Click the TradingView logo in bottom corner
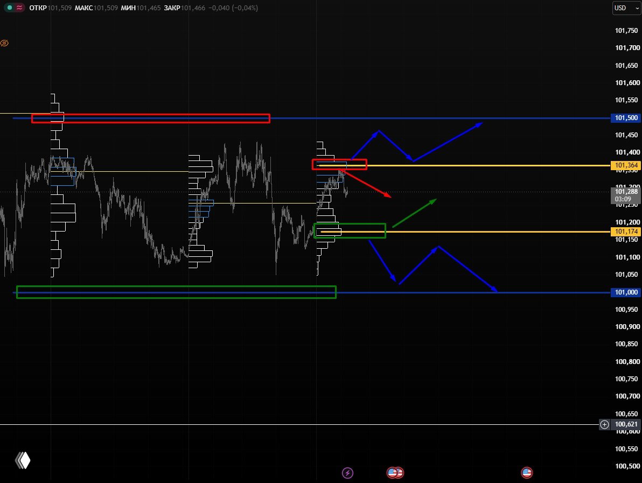Viewport: 642px width, 483px height. (23, 460)
